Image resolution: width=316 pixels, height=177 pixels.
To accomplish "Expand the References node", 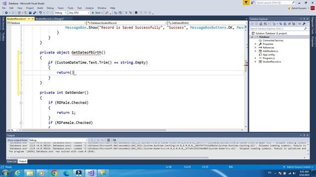I will (x=255, y=48).
